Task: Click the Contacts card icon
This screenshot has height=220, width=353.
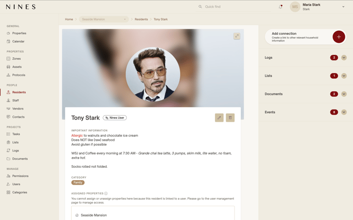Action: tap(8, 117)
